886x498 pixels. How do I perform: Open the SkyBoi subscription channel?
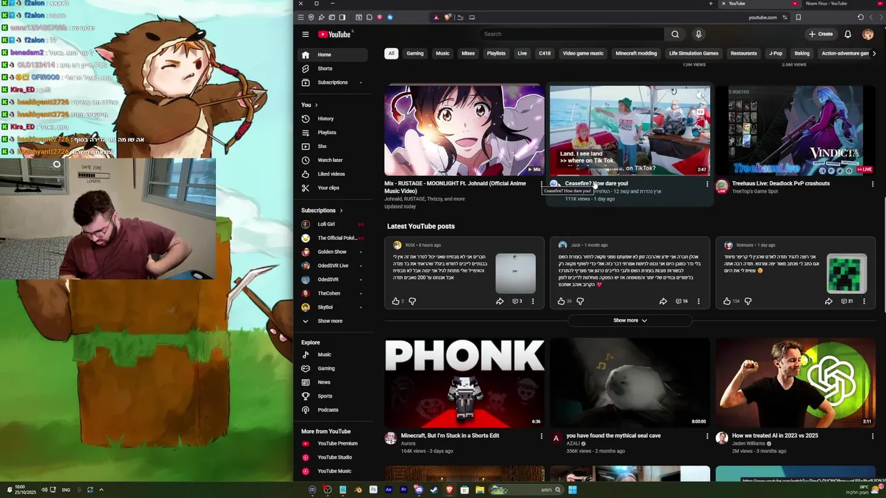click(x=333, y=307)
